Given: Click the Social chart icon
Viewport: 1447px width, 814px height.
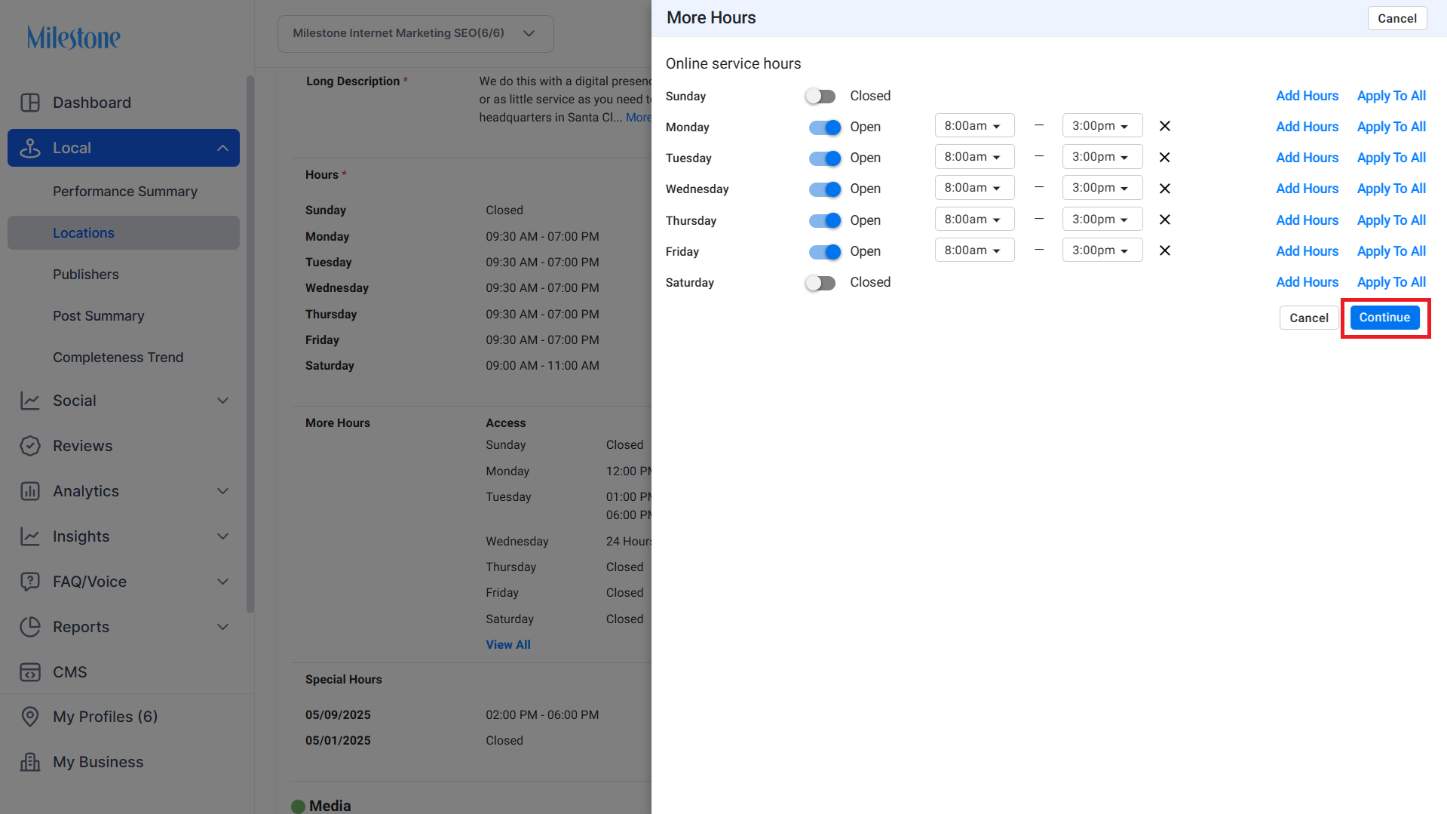Looking at the screenshot, I should coord(30,401).
